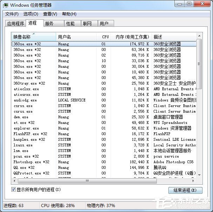The height and width of the screenshot is (212, 213).
Task: Switch to the 性能 tab
Action: 73,24
